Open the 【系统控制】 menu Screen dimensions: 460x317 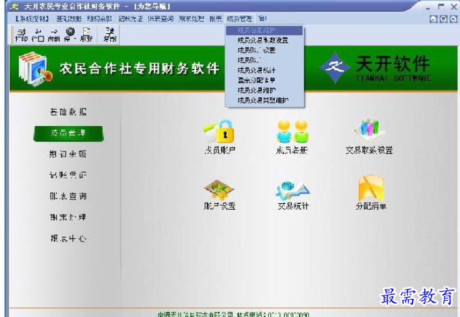click(x=32, y=19)
